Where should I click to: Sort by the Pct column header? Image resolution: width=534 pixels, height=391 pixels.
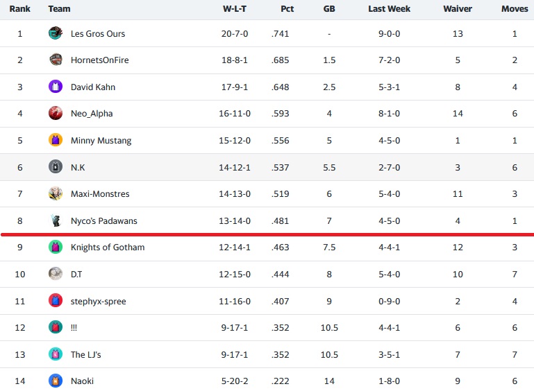click(x=287, y=9)
